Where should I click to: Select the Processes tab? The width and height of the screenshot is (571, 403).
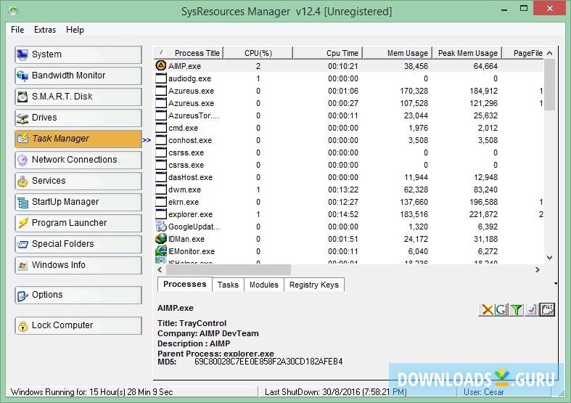[x=184, y=284]
